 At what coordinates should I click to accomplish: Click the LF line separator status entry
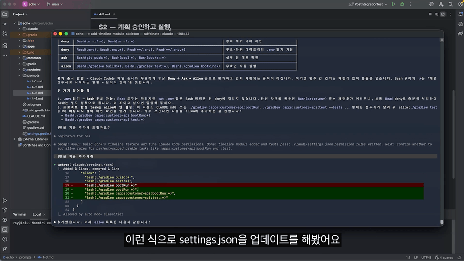coord(416,258)
